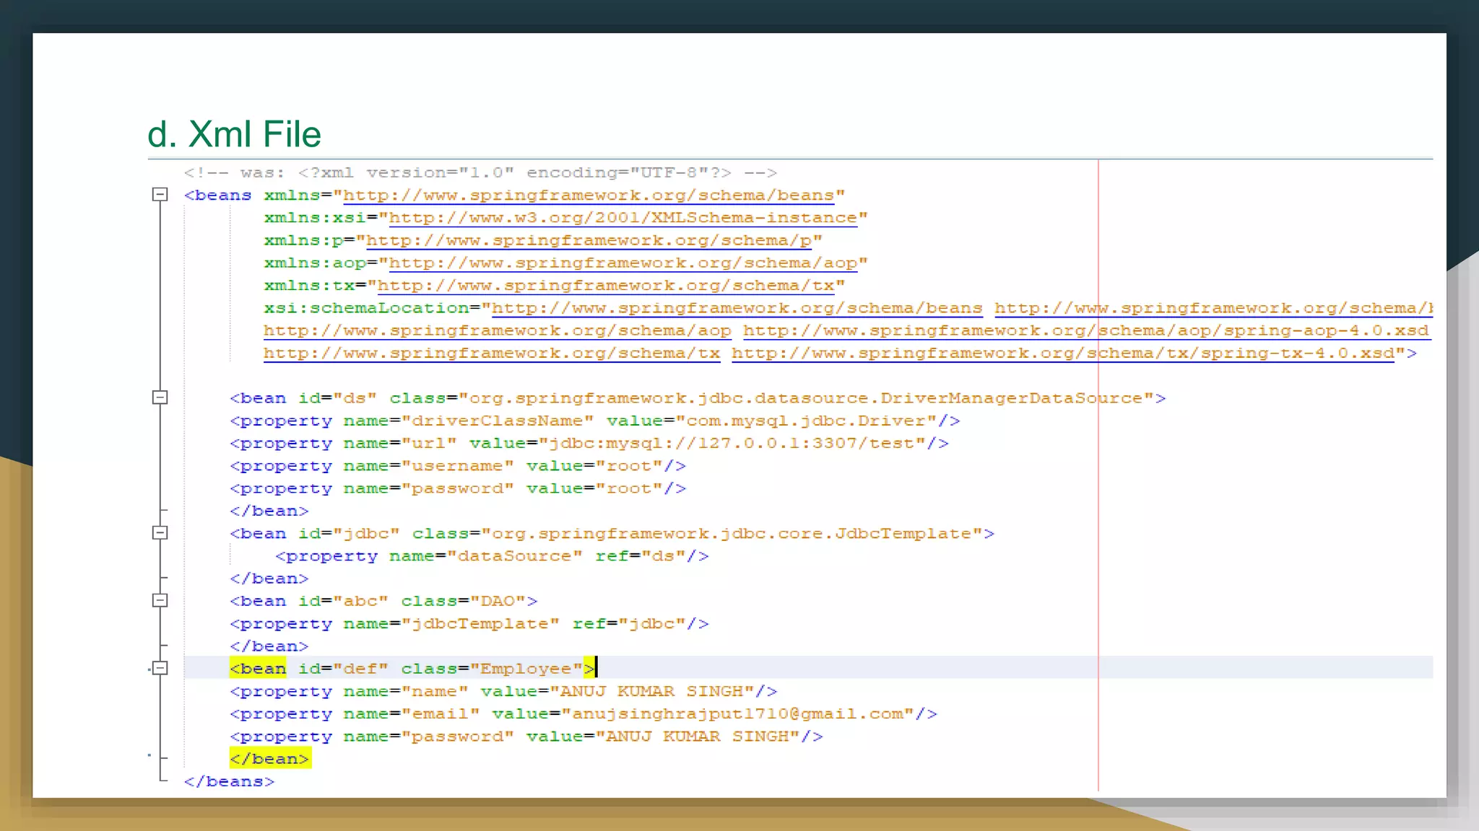Open the xmlns:aop schema/aop URL link
1479x831 pixels.
coord(623,263)
